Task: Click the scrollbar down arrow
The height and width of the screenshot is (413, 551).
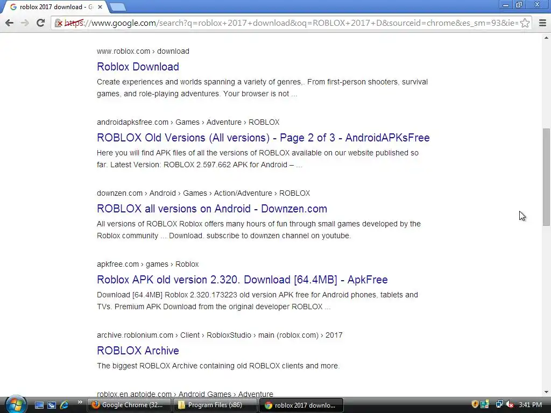Action: tap(546, 392)
